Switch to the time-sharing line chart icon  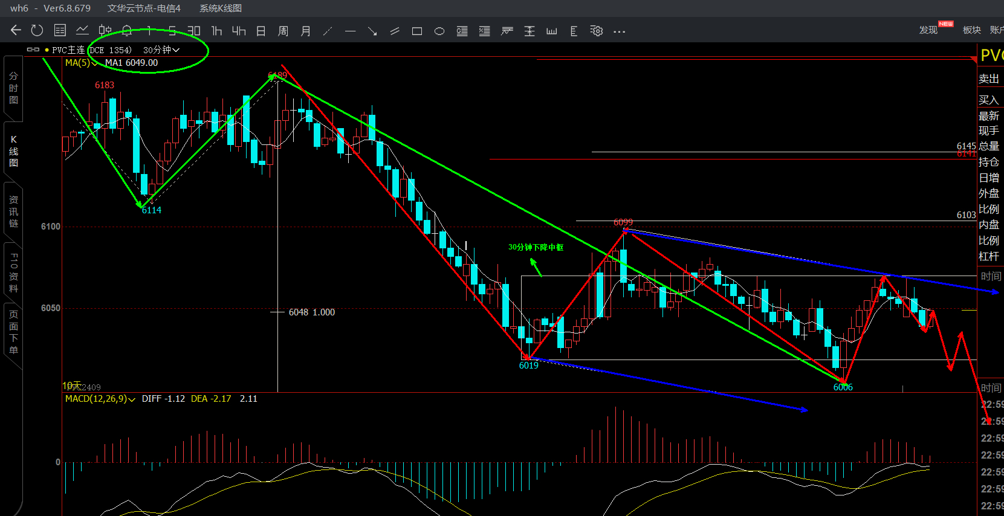(82, 30)
